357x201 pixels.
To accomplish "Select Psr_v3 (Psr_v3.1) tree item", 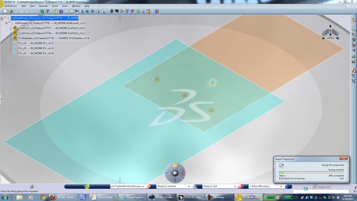I will [x=36, y=43].
